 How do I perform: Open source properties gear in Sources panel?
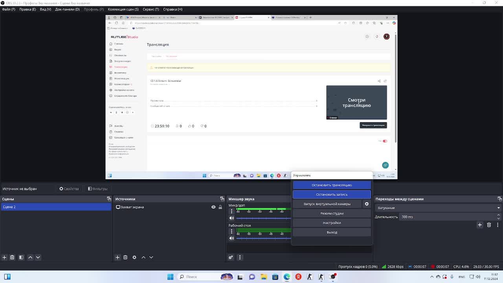tap(134, 257)
